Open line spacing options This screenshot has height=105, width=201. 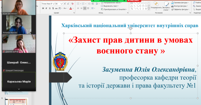pos(98,4)
